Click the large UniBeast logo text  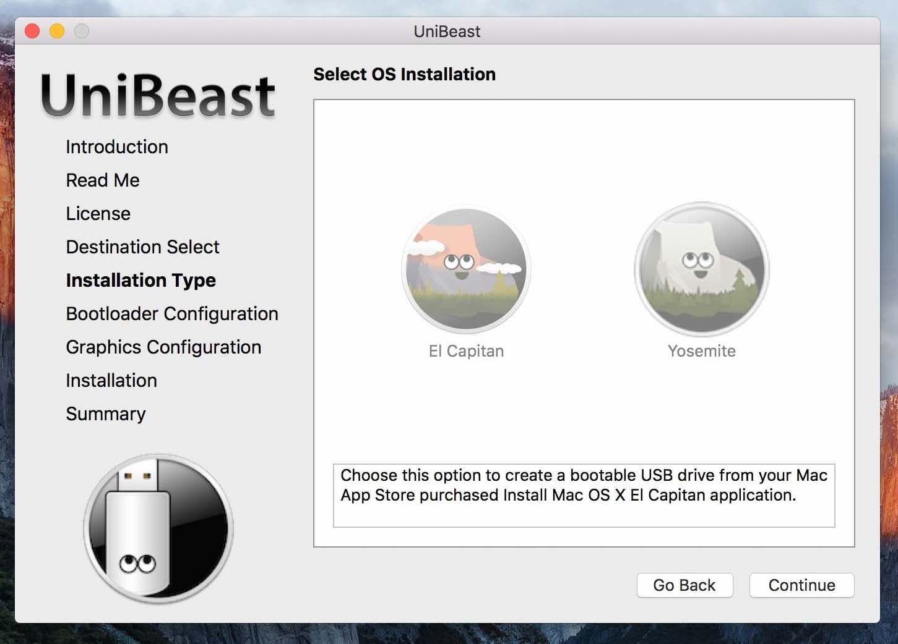[x=158, y=96]
